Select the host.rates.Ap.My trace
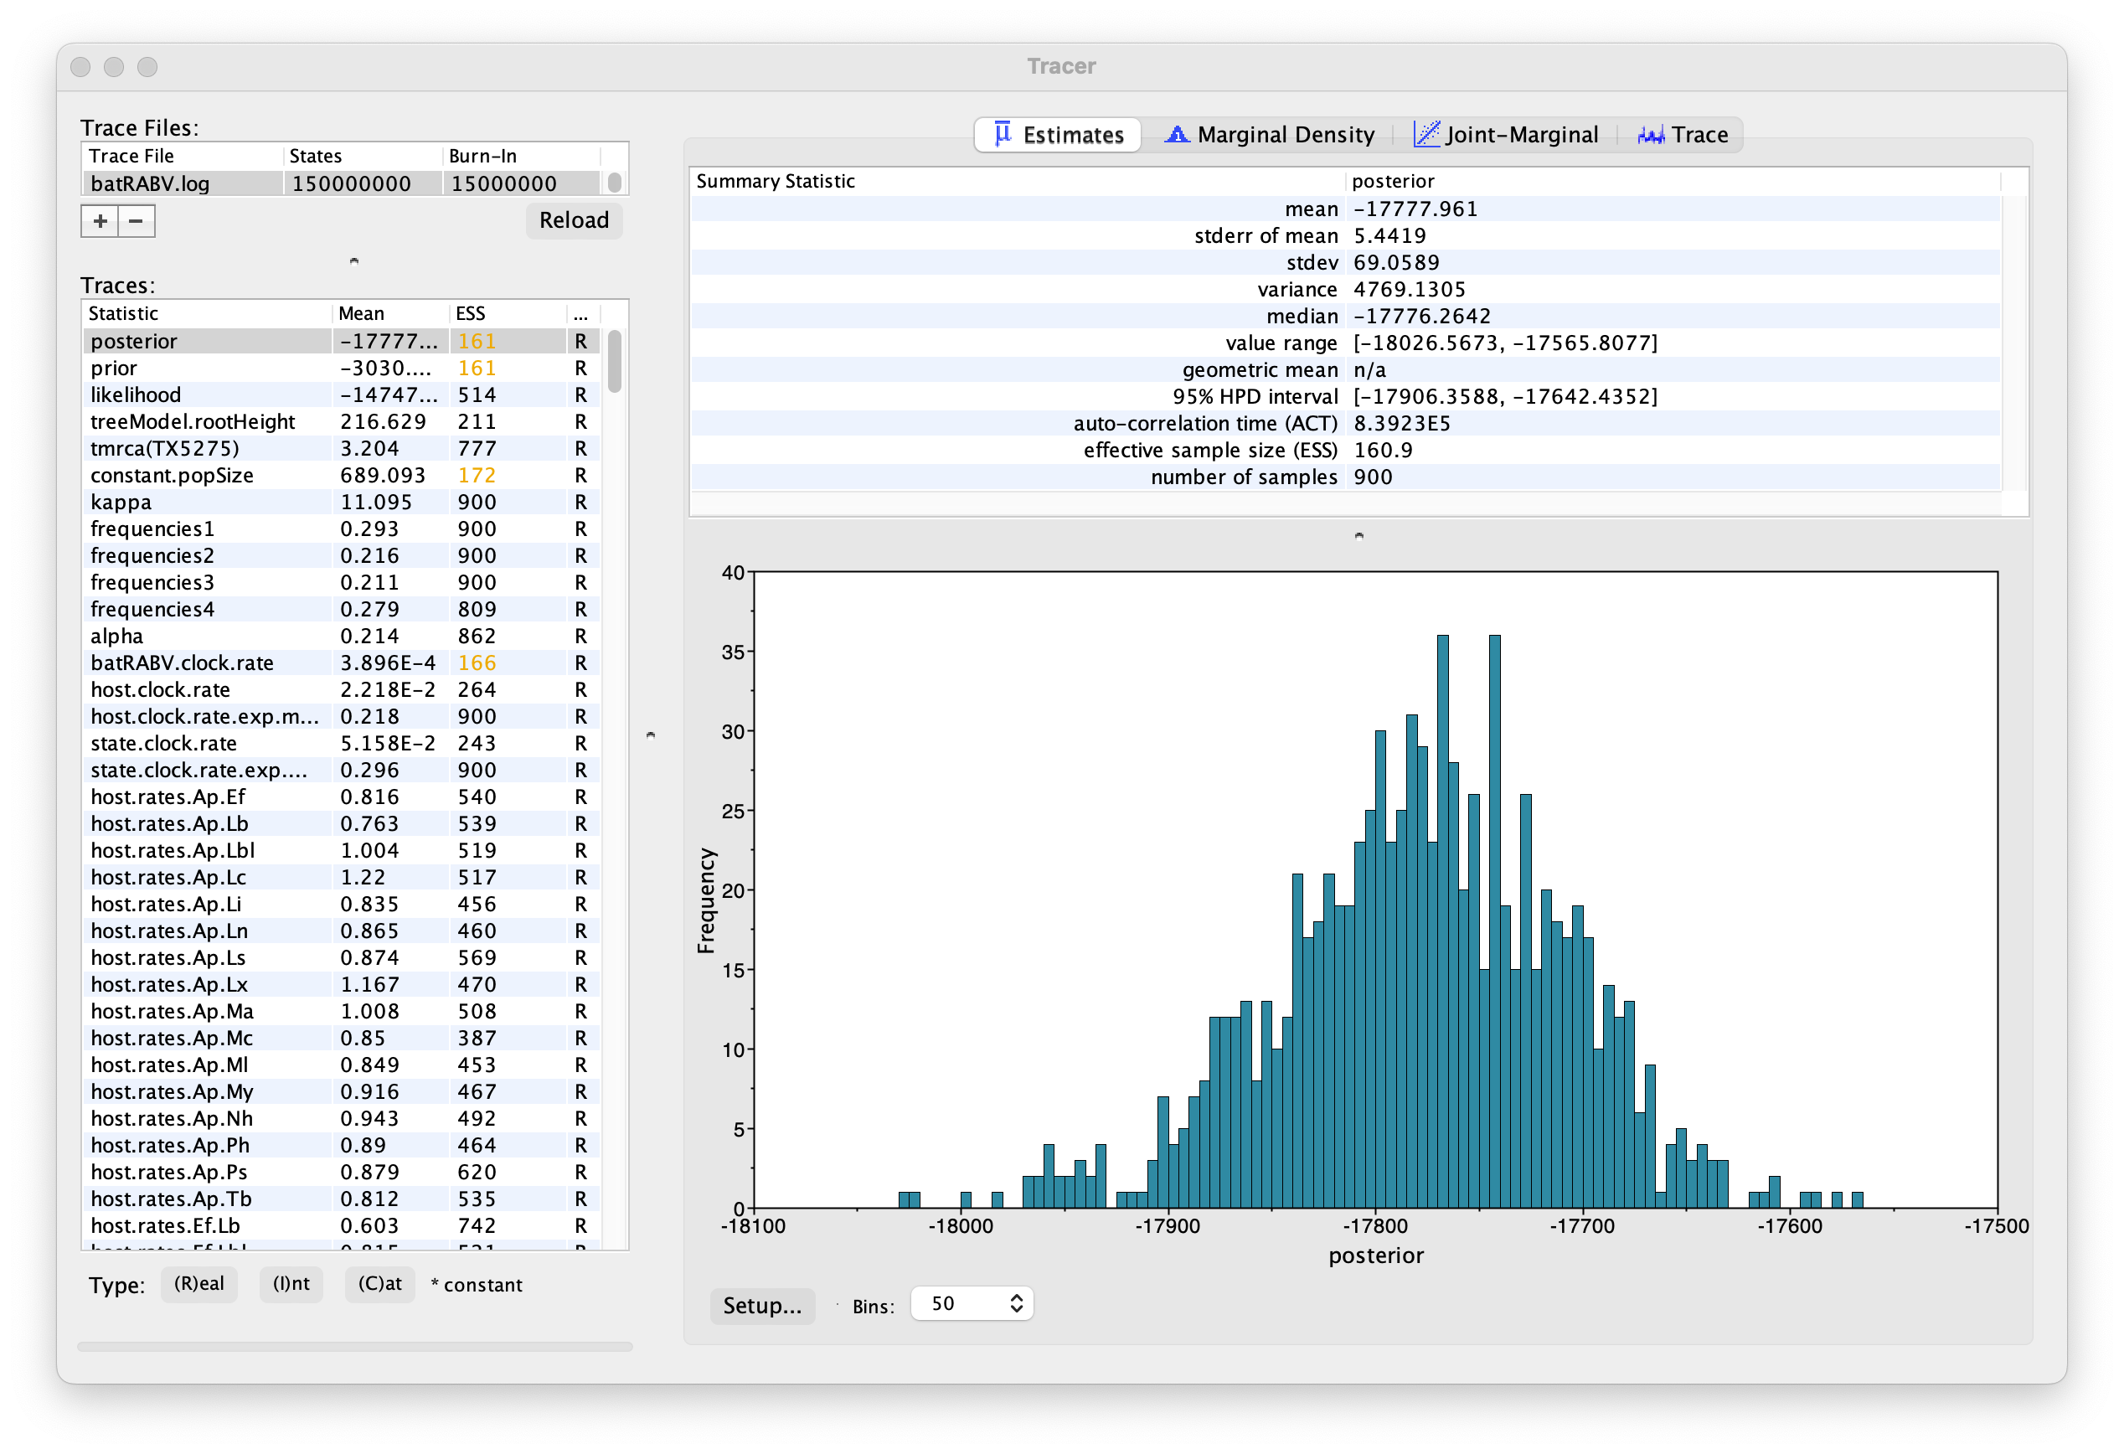The height and width of the screenshot is (1454, 2124). click(342, 1092)
